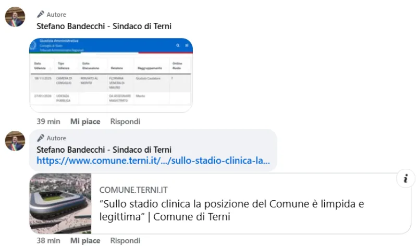Click the hamburger menu icon in attached screenshot
Image resolution: width=417 pixels, height=246 pixels.
click(x=187, y=45)
